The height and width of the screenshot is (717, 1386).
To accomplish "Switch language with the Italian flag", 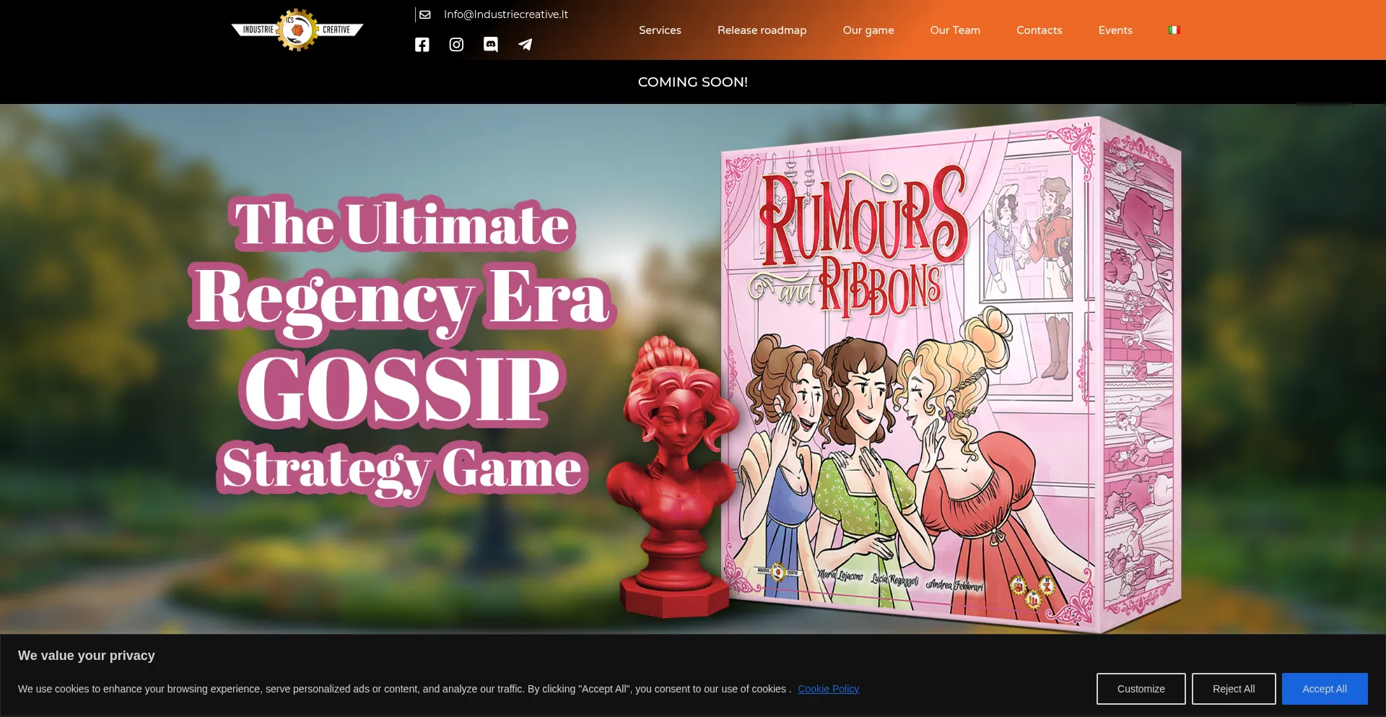I will 1174,30.
